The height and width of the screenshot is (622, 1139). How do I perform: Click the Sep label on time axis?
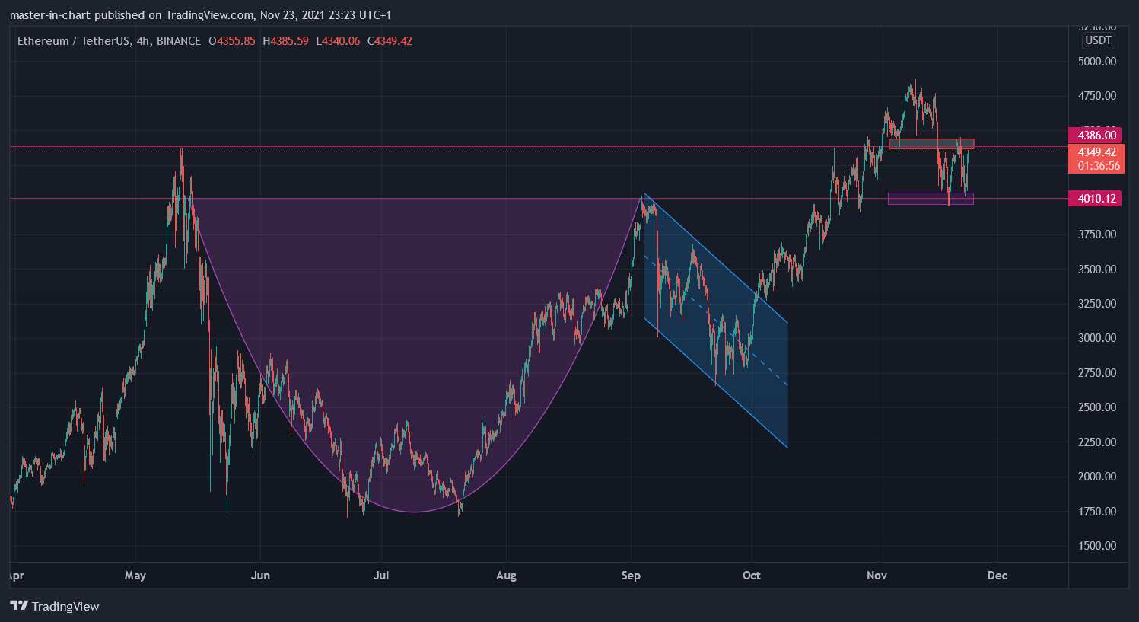point(631,576)
